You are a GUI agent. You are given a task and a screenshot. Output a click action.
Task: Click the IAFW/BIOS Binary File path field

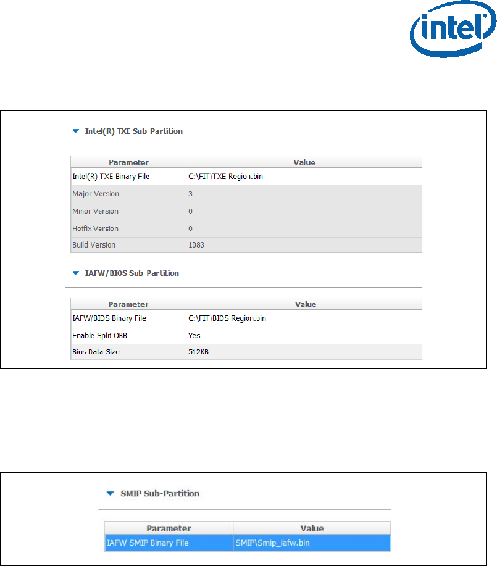click(303, 318)
